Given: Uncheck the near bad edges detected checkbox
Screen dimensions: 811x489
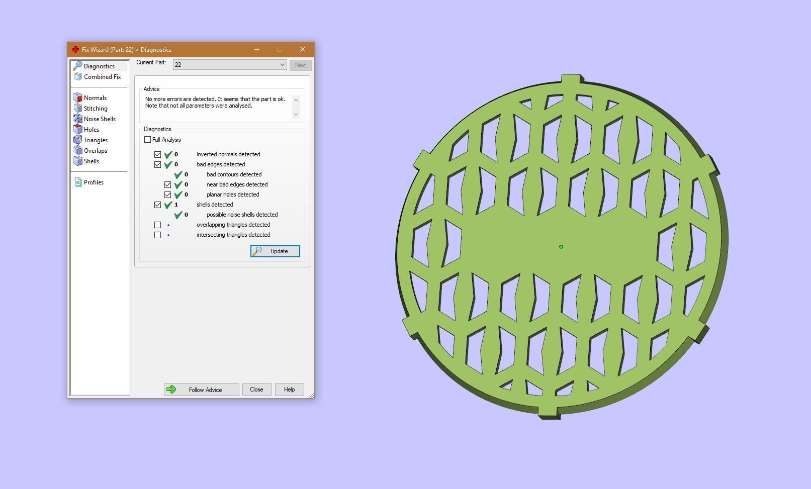Looking at the screenshot, I should point(168,184).
